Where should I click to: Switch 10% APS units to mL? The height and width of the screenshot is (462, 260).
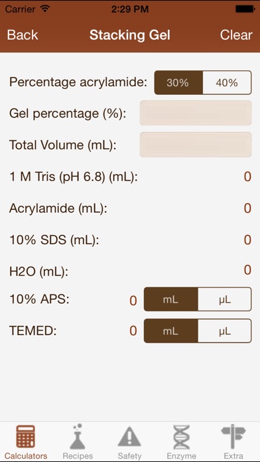170,299
